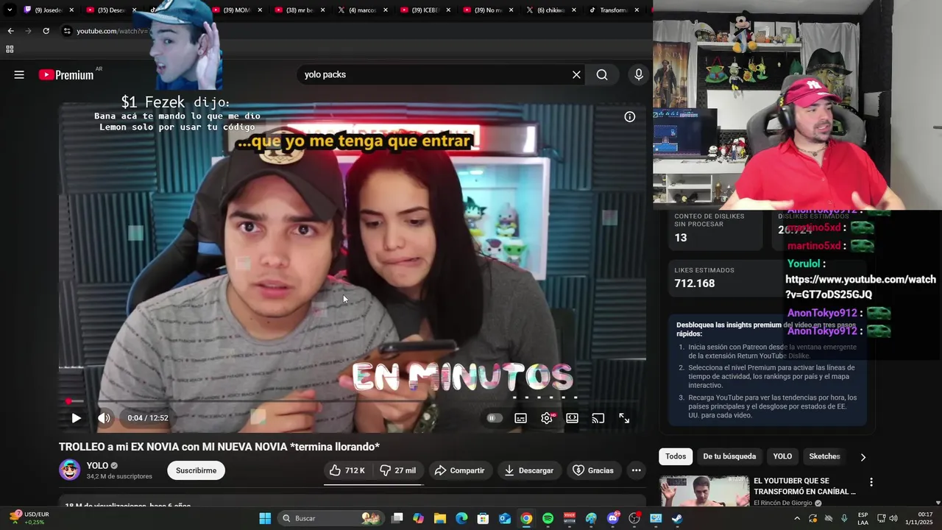
Task: Select the YOLO filter chip
Action: pos(782,456)
